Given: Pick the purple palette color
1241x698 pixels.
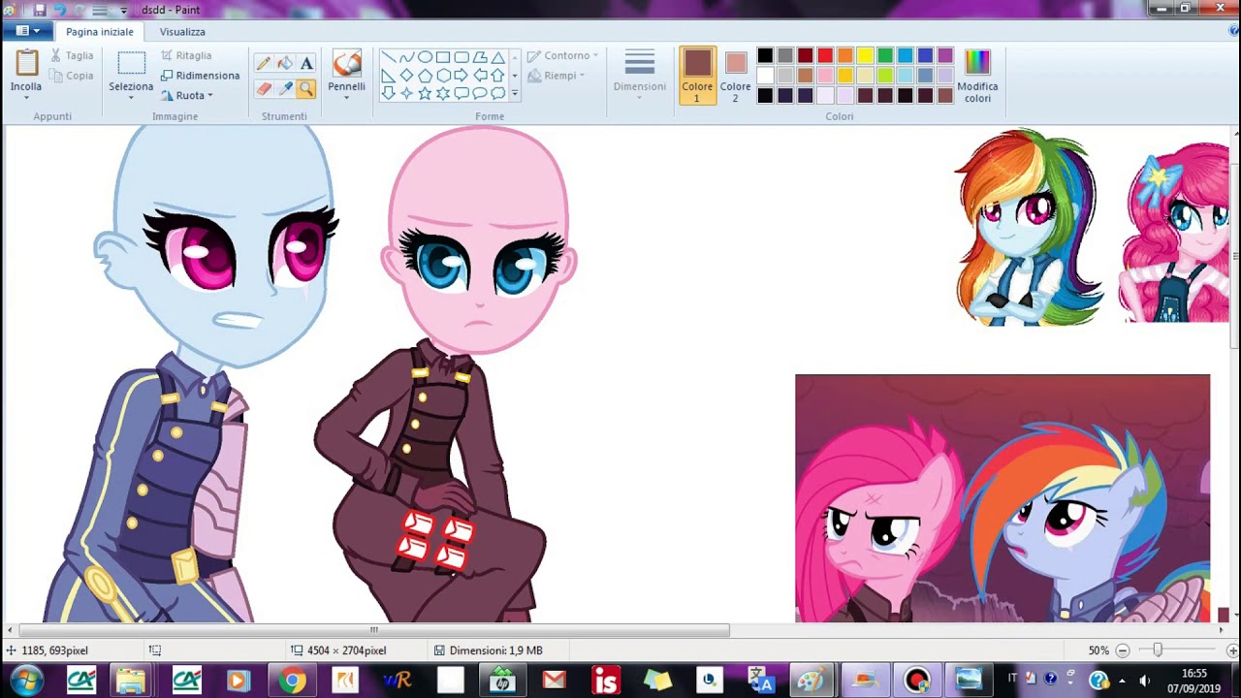Looking at the screenshot, I should (945, 56).
